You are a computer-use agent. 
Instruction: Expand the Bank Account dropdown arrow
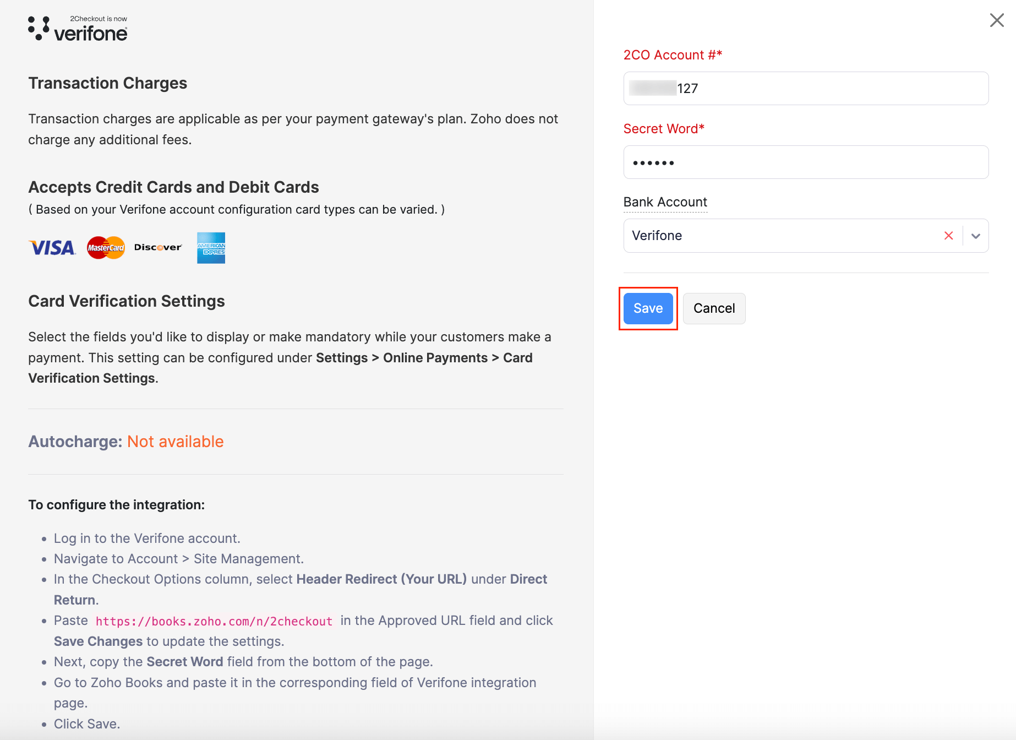975,236
